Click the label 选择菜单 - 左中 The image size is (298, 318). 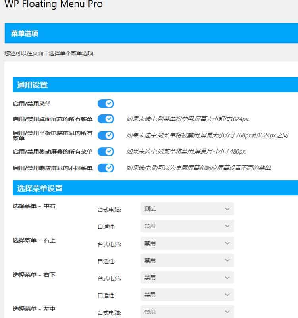34,309
